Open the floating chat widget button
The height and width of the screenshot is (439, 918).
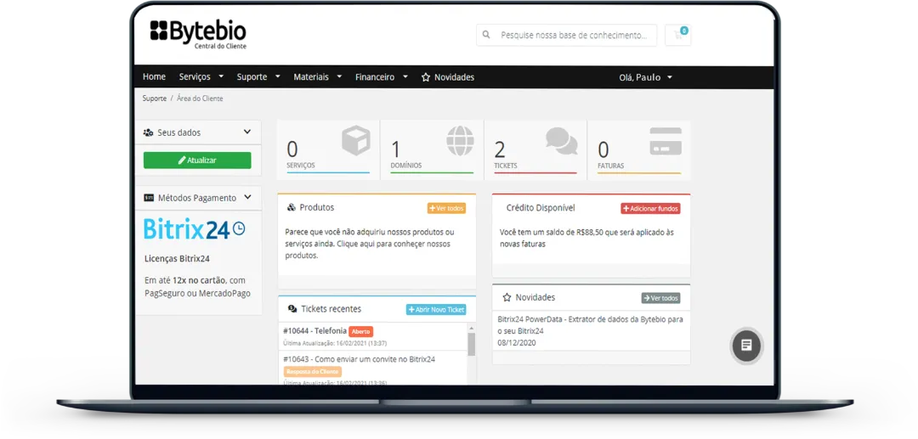tap(746, 346)
